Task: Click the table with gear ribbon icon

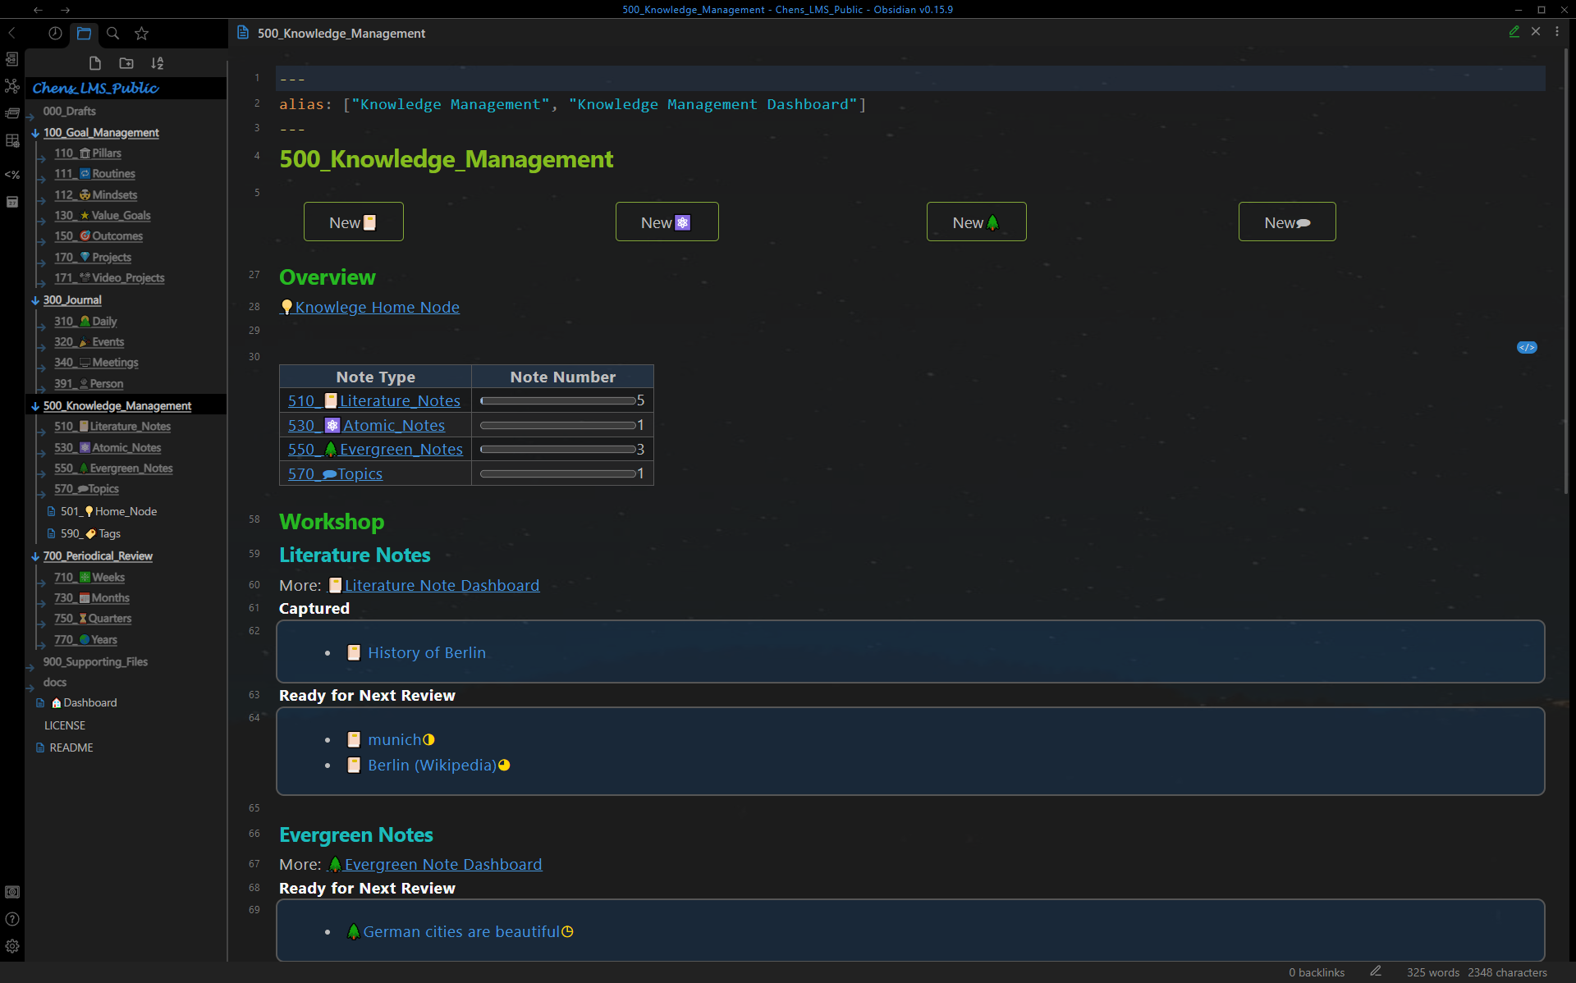Action: click(x=12, y=141)
